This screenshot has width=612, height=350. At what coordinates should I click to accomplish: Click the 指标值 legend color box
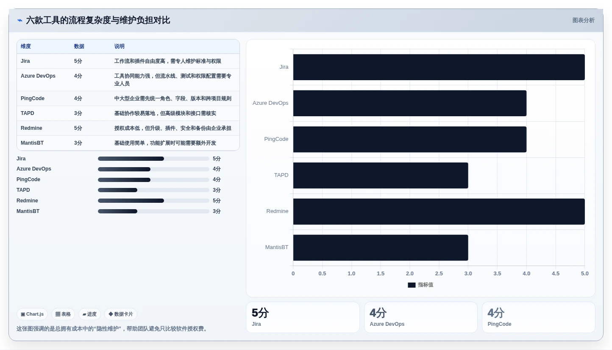(412, 285)
